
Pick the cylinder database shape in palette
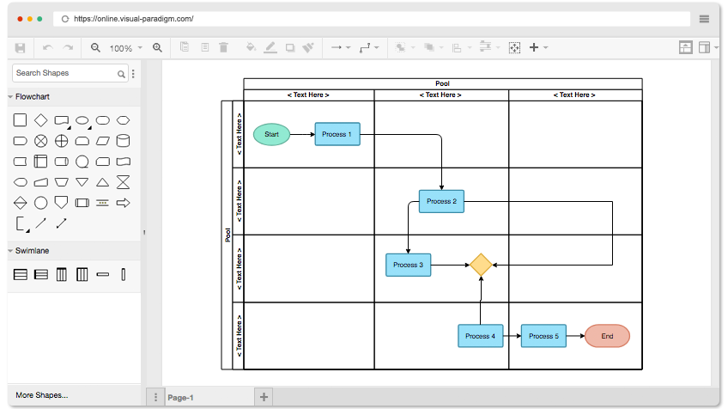(x=123, y=141)
